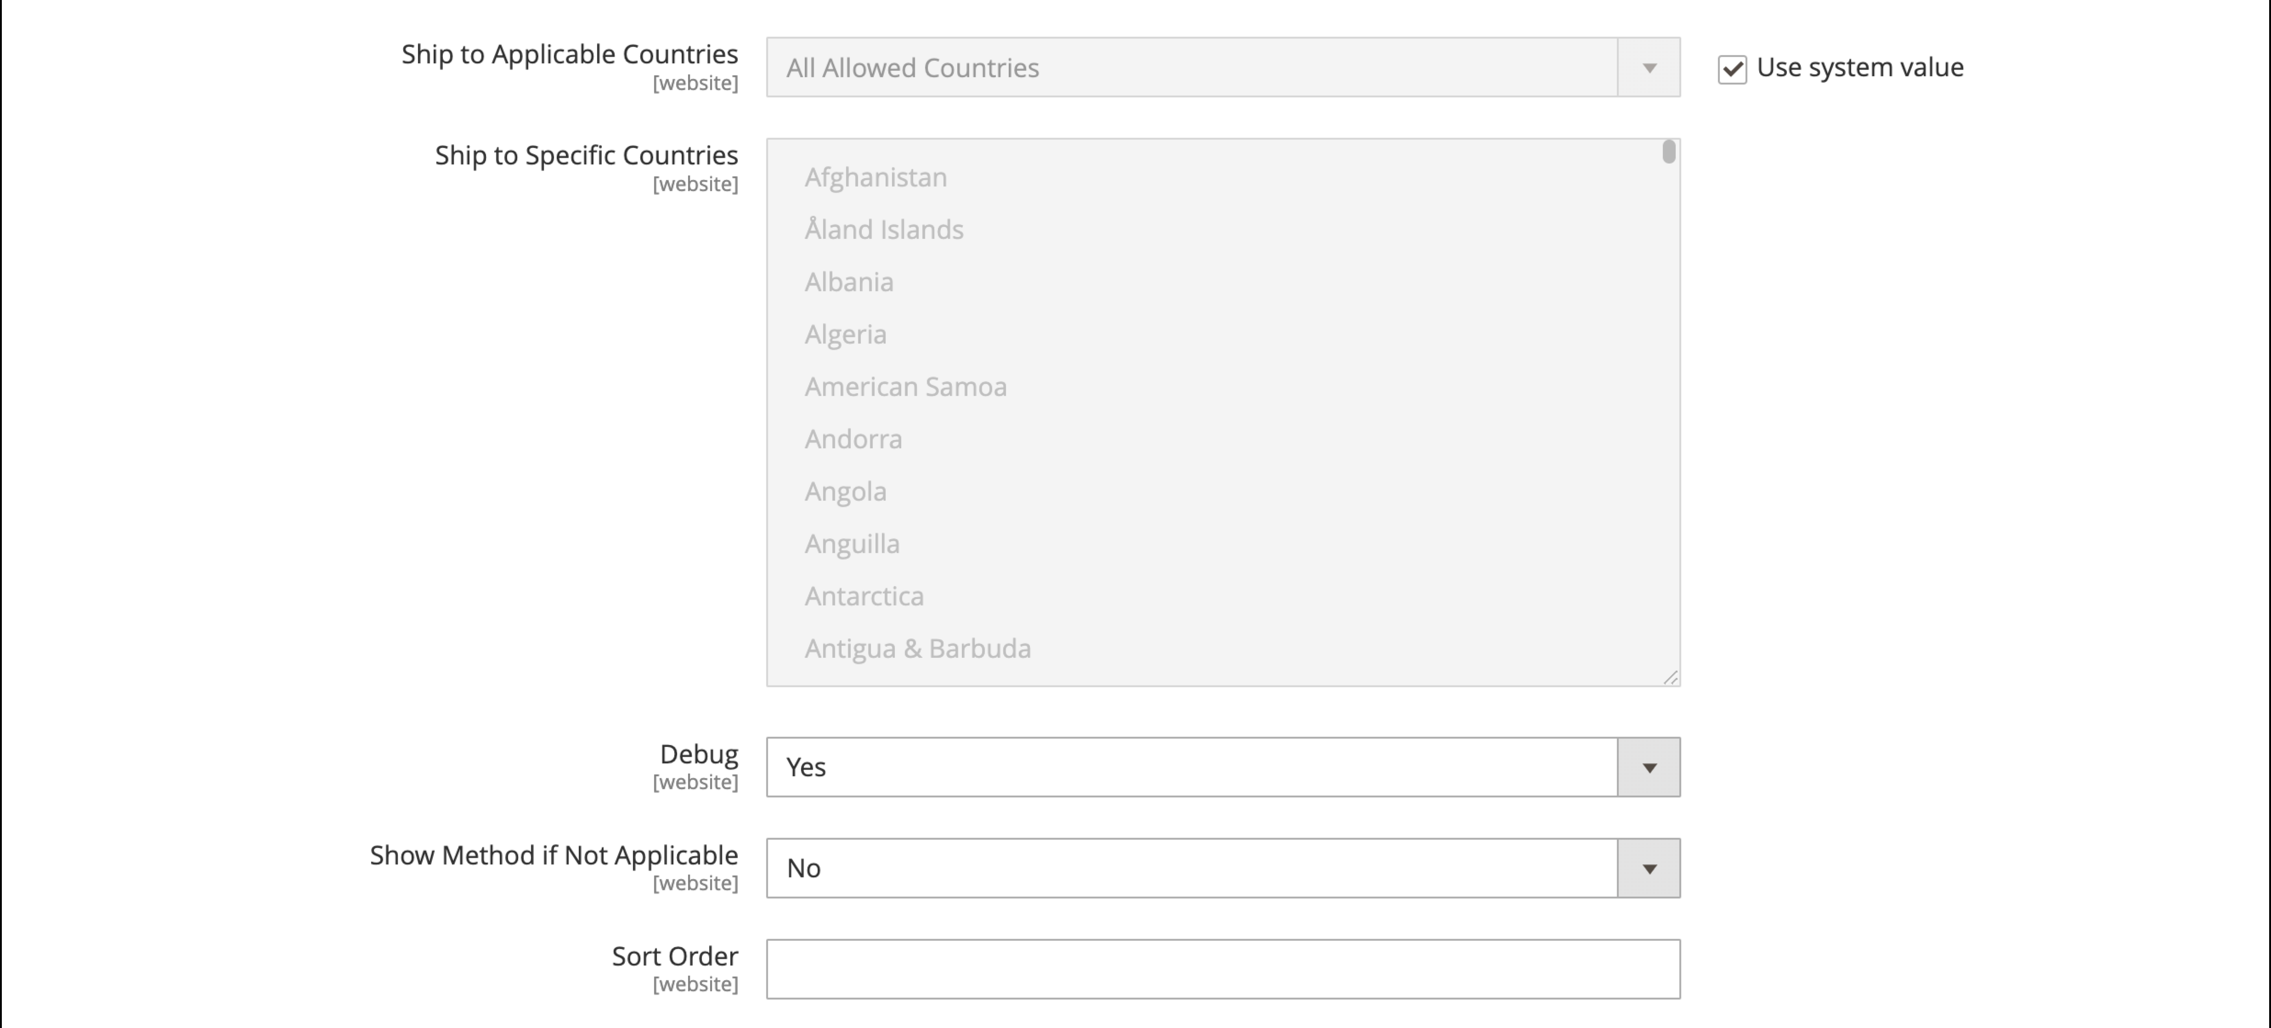Expand the Show Method if Not Applicable dropdown

1649,870
